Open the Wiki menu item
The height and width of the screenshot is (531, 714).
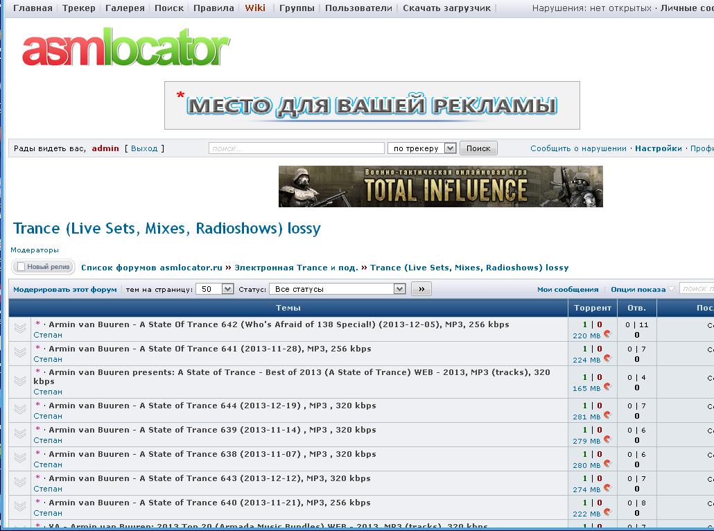[x=255, y=8]
